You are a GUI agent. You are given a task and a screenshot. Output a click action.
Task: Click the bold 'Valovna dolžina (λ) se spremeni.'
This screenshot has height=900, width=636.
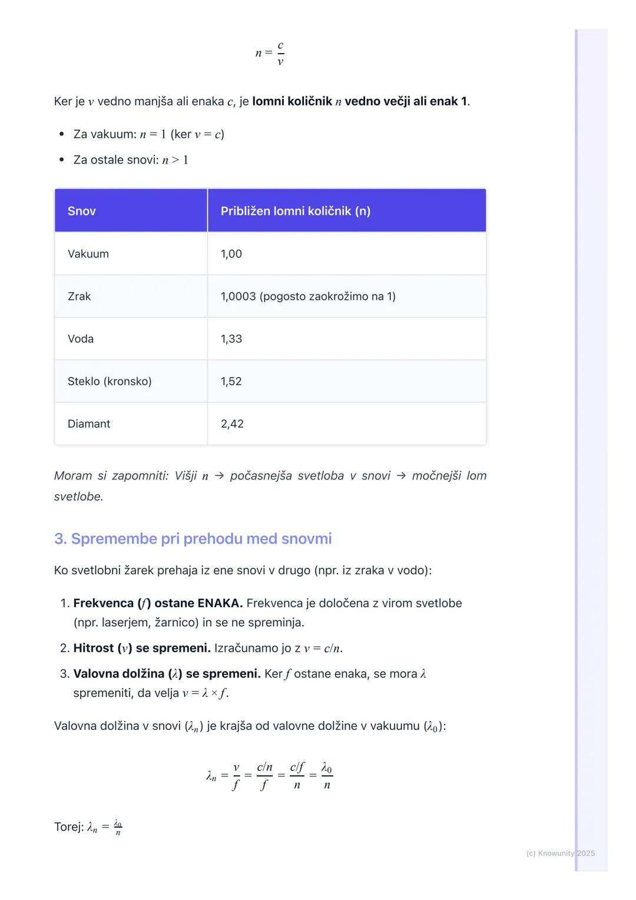pyautogui.click(x=167, y=673)
